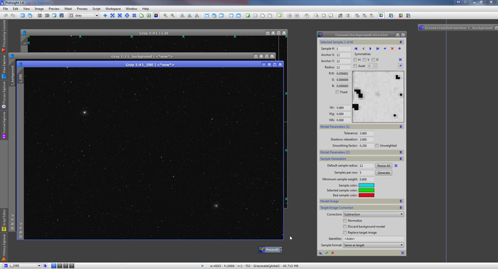This screenshot has width=498, height=269.
Task: Click the Process01 process icon
Action: tap(271, 249)
